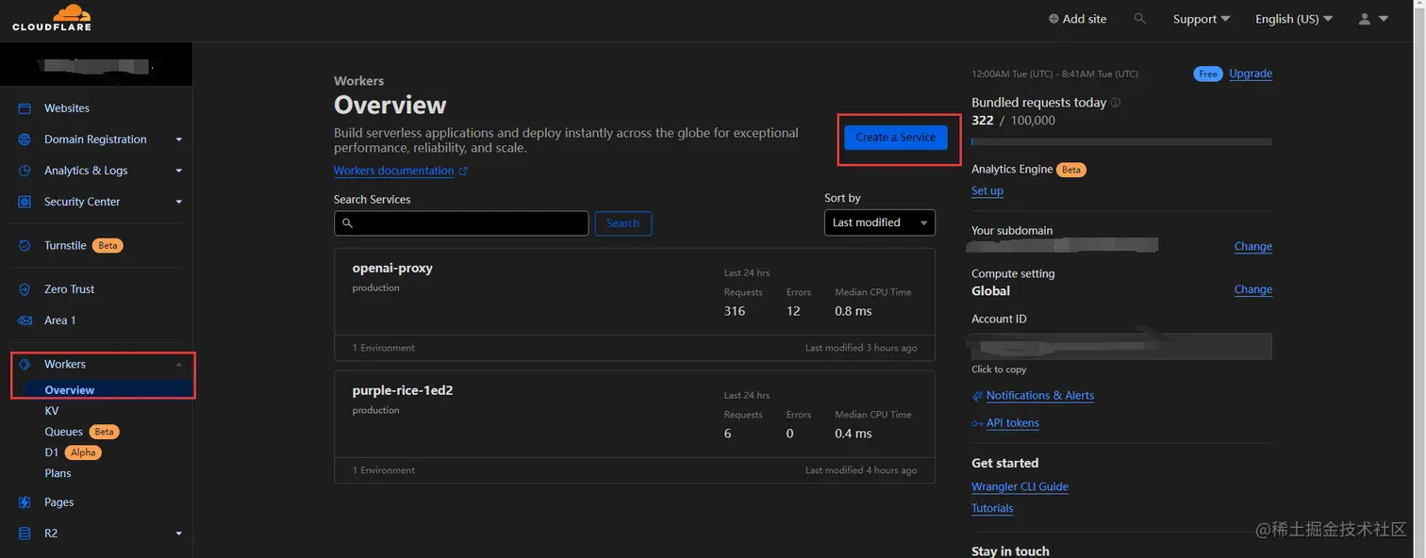
Task: Click the Analytics Engine Set up link
Action: (987, 190)
